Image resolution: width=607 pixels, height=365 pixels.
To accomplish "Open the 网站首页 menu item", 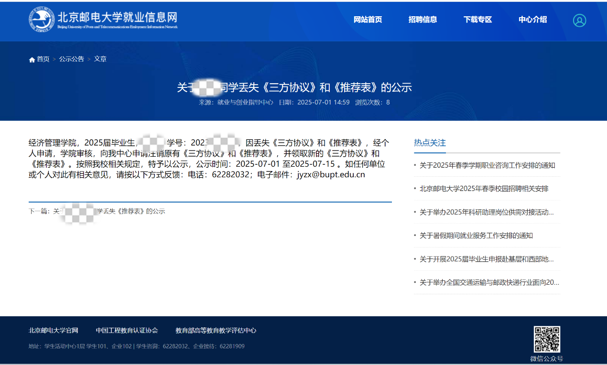I will click(368, 20).
